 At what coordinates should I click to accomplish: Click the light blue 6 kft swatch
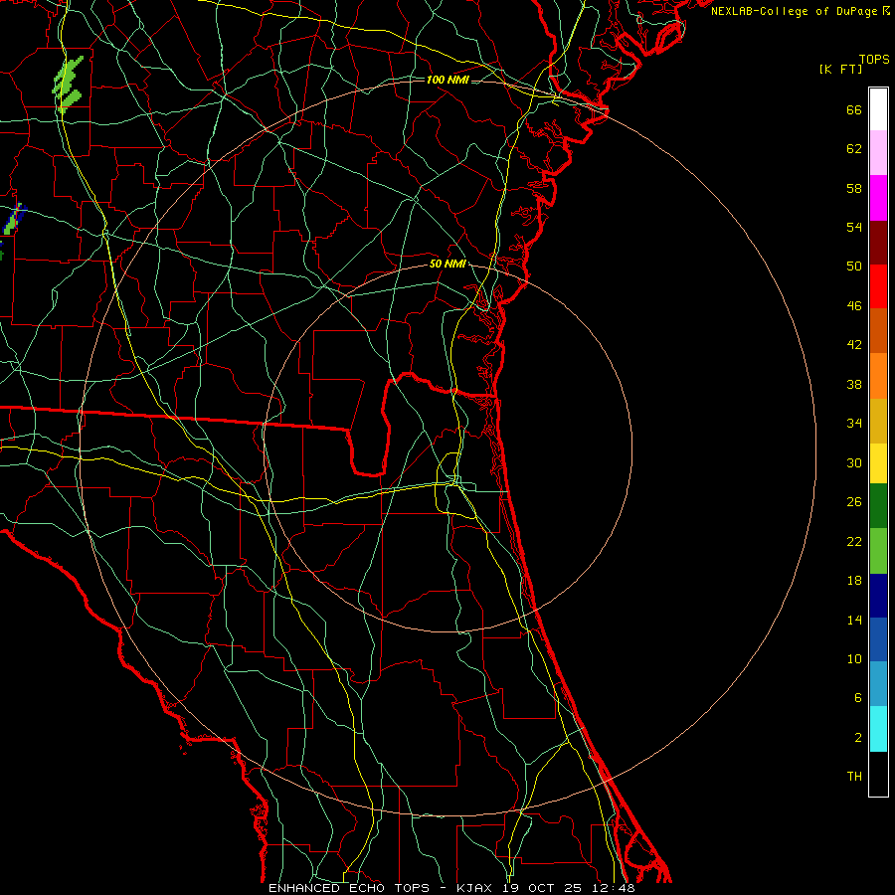point(878,684)
